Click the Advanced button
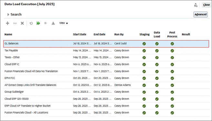This screenshot has height=121, width=212. click(x=200, y=14)
